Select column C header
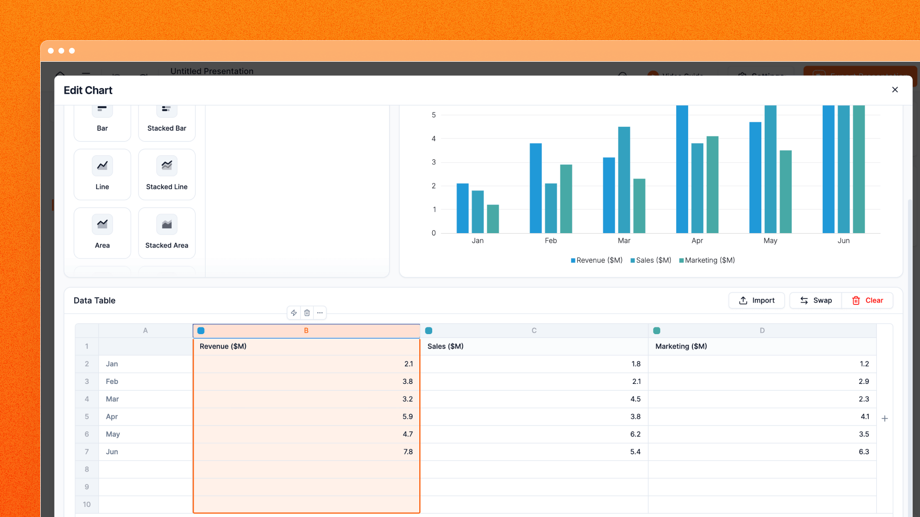 pyautogui.click(x=534, y=331)
